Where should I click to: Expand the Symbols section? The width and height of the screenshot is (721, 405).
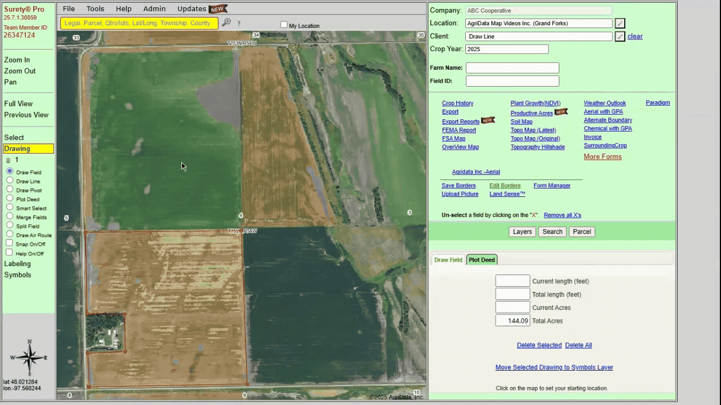click(16, 274)
